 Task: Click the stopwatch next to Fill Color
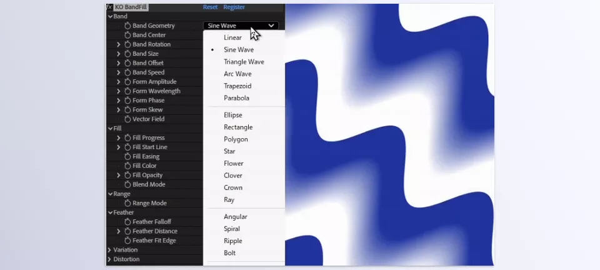coord(127,166)
